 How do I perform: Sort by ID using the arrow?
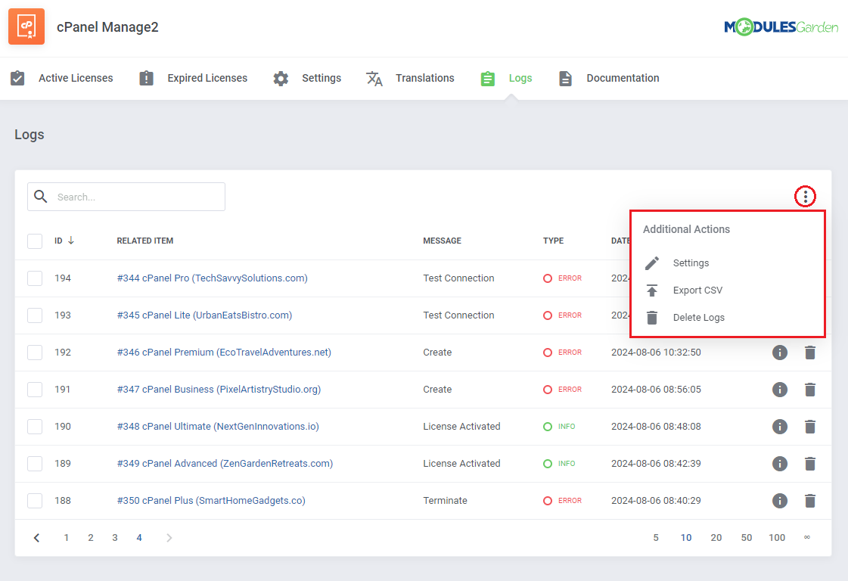71,240
